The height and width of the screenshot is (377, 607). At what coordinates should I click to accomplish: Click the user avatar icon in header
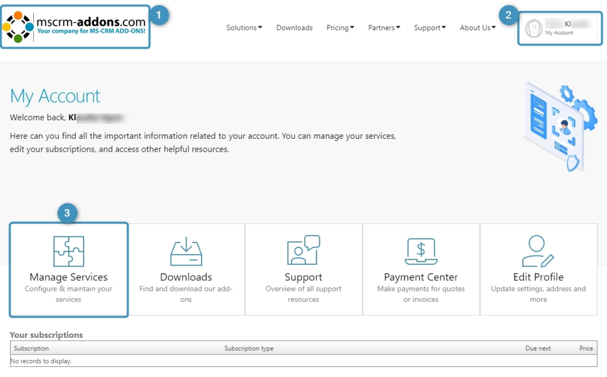pos(534,28)
